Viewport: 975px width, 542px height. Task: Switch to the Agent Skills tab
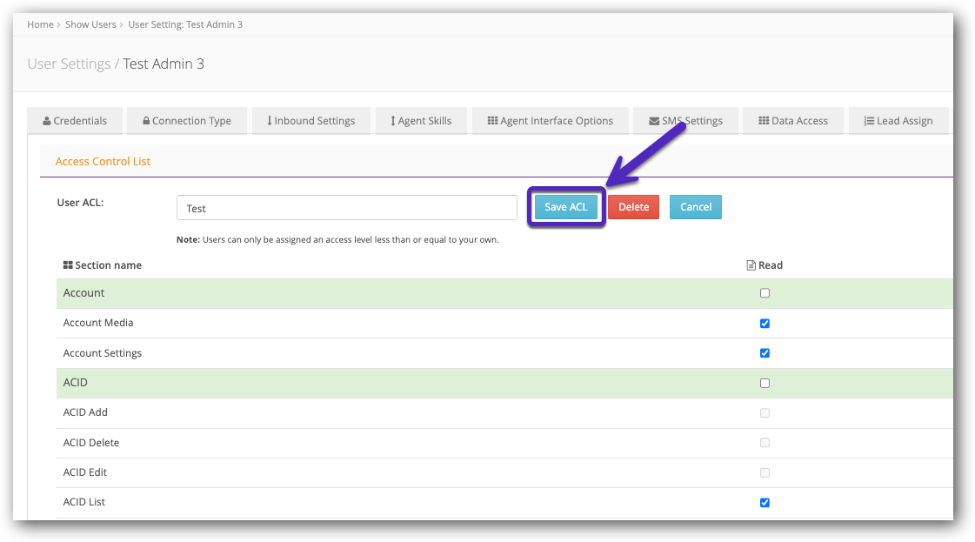pos(421,120)
